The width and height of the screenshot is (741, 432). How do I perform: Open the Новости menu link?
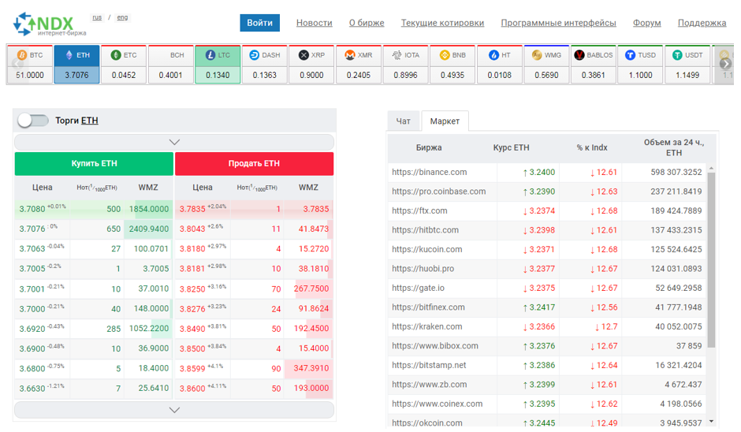coord(315,23)
